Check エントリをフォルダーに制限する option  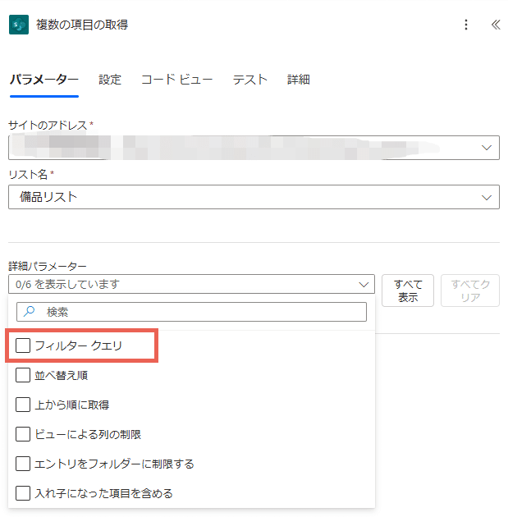pyautogui.click(x=23, y=464)
